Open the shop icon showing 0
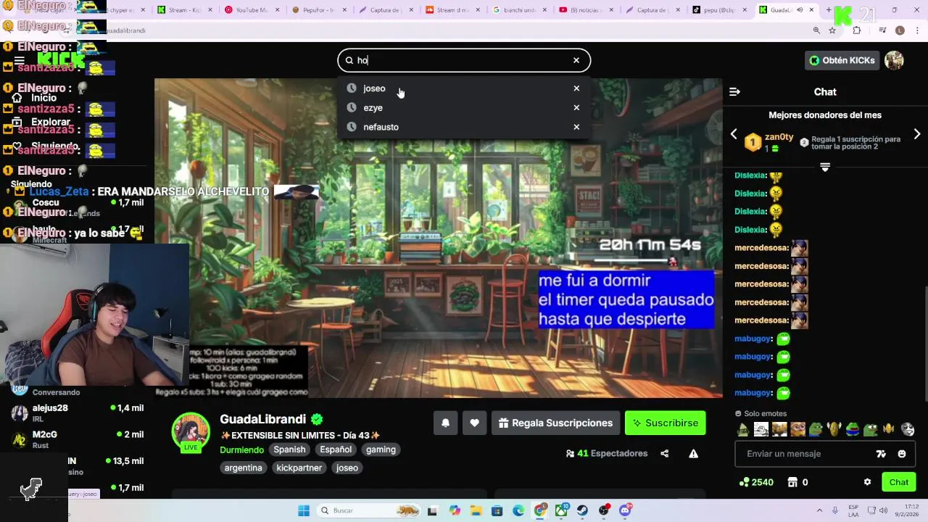Image resolution: width=928 pixels, height=522 pixels. [797, 482]
